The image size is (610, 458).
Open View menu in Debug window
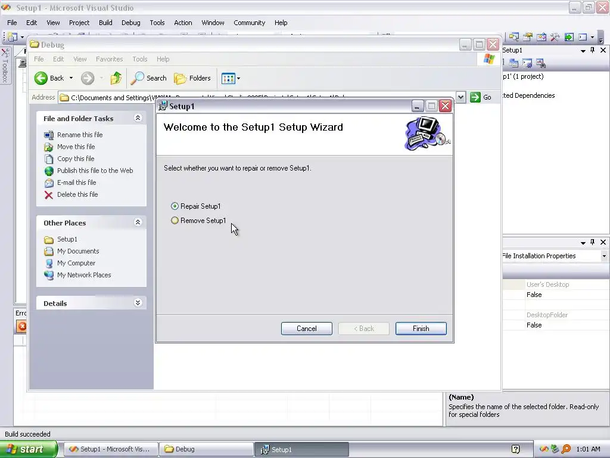pyautogui.click(x=80, y=59)
